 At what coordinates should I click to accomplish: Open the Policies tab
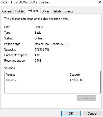click(x=20, y=11)
